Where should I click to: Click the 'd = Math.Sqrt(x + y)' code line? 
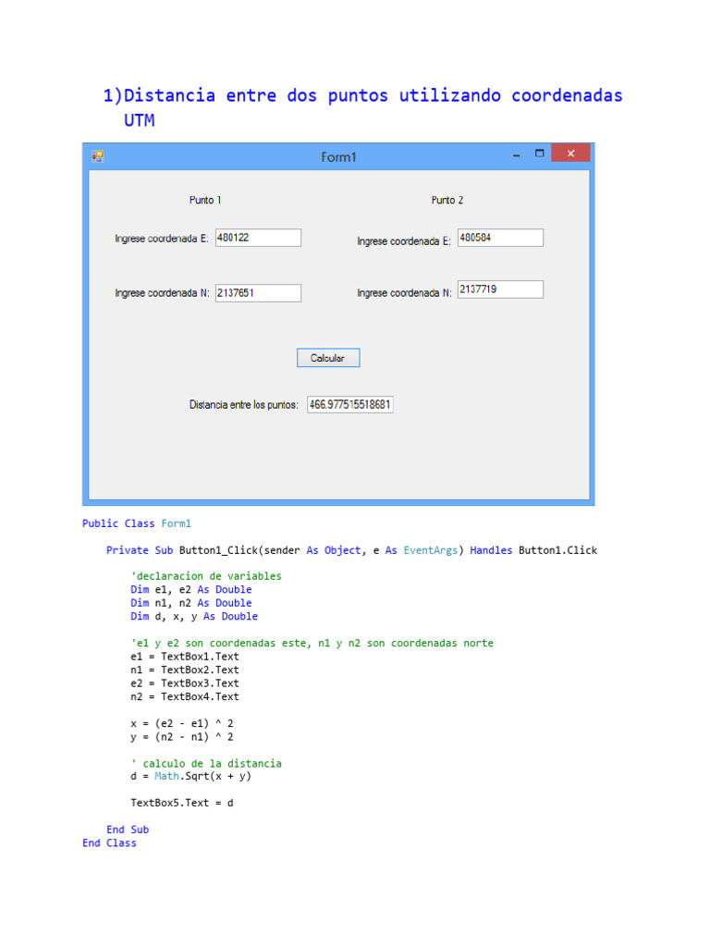pyautogui.click(x=191, y=777)
